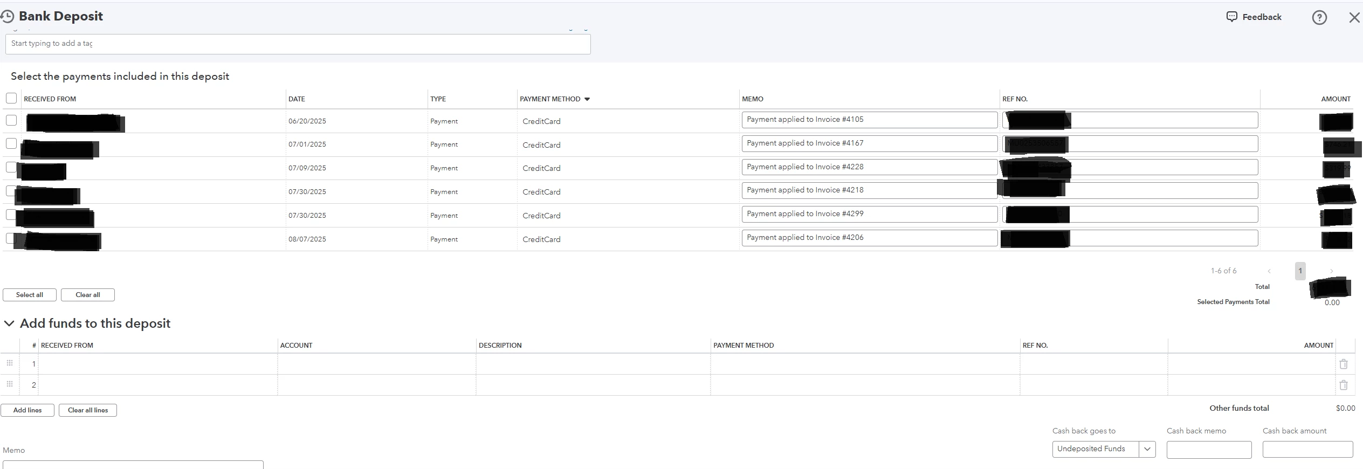Grab the drag handle for line 1

point(10,363)
